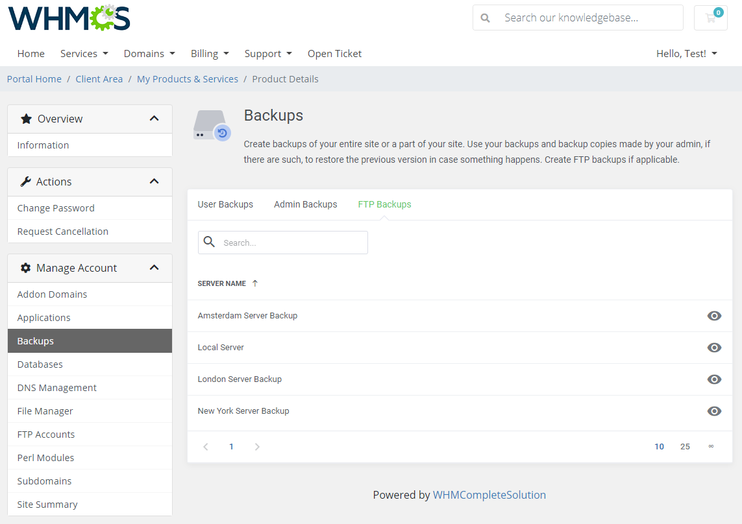Switch to the Admin Backups tab

point(305,204)
